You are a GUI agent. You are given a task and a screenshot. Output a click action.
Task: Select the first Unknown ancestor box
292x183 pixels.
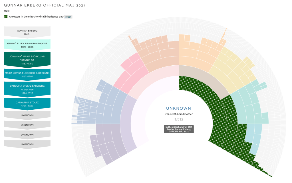pyautogui.click(x=27, y=115)
